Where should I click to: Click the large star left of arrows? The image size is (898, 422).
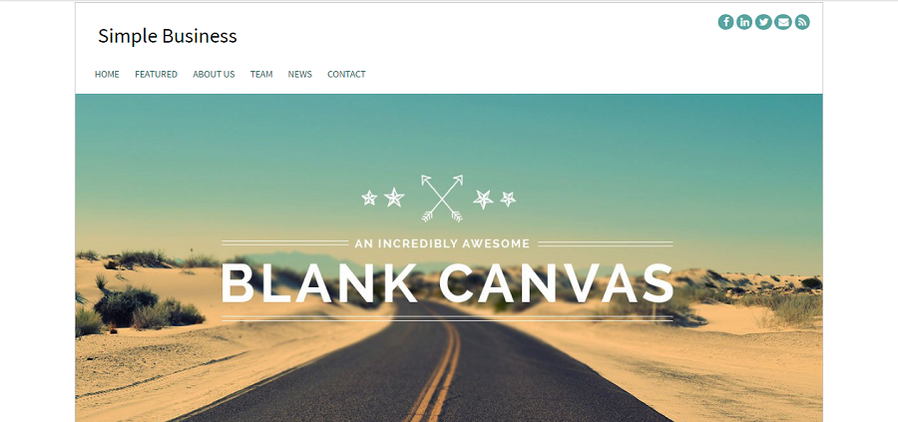click(394, 198)
